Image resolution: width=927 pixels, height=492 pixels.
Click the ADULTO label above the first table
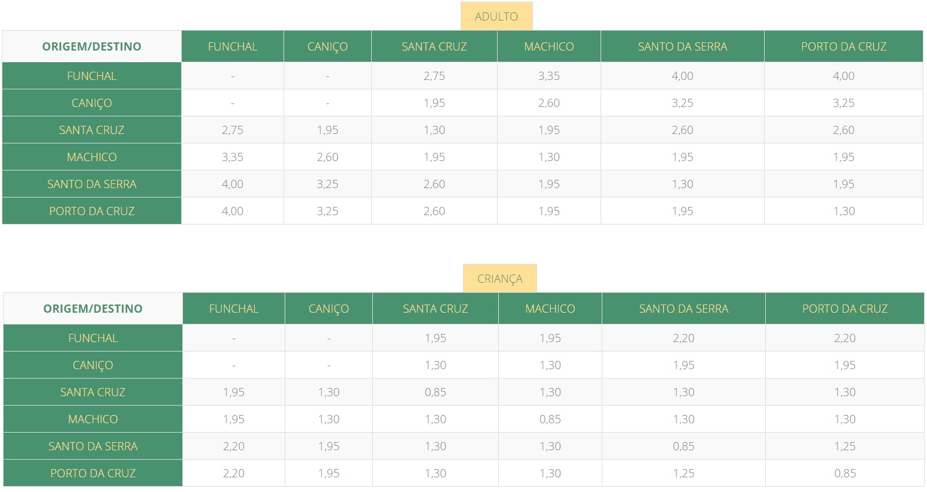coord(496,16)
